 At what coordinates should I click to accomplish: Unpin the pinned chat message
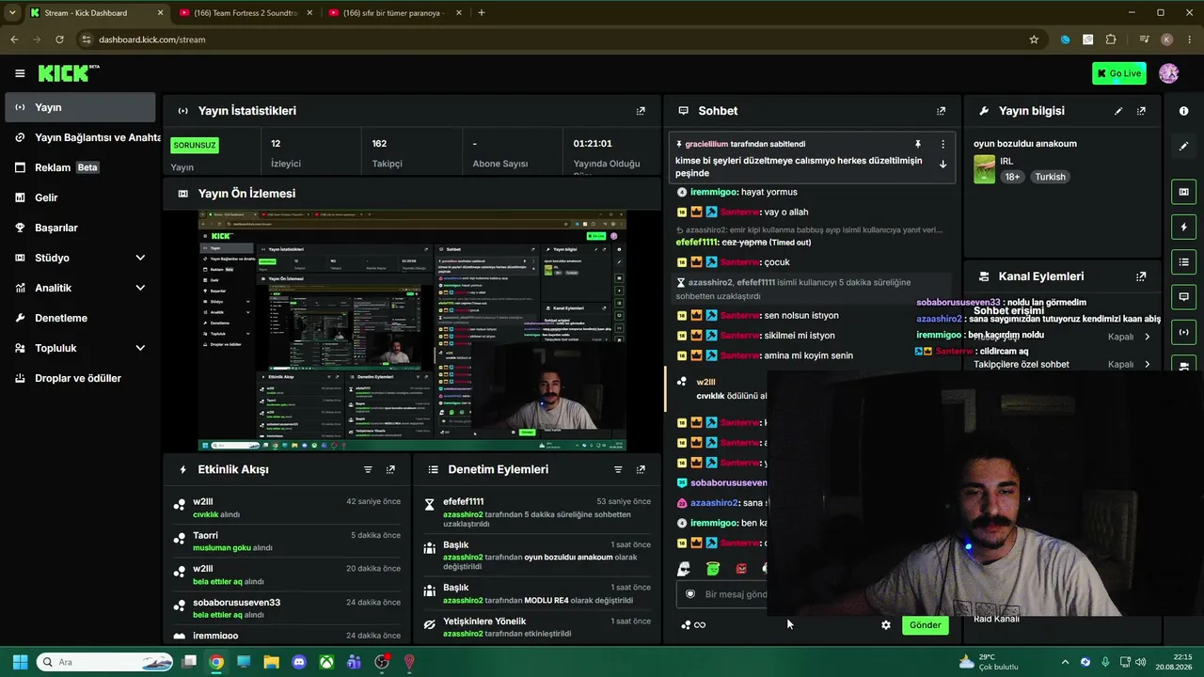[x=917, y=144]
